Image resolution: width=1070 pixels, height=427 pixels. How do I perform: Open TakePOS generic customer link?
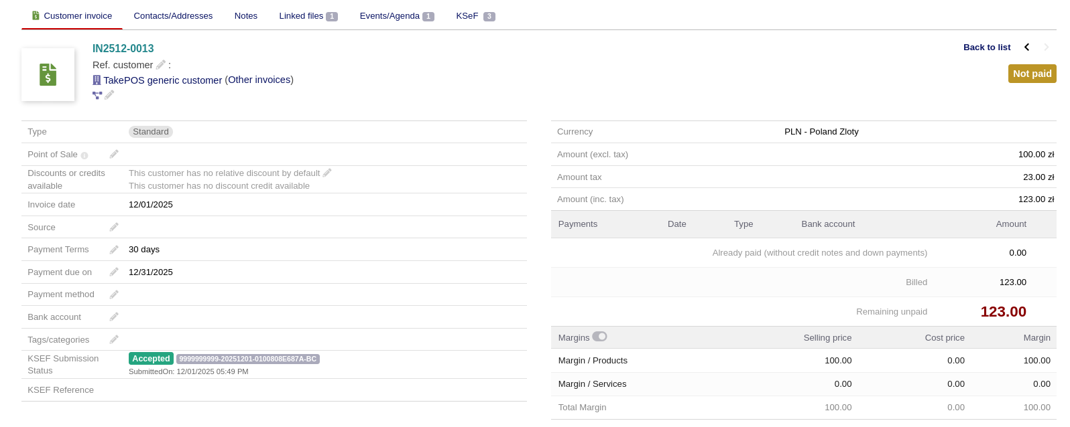[162, 80]
